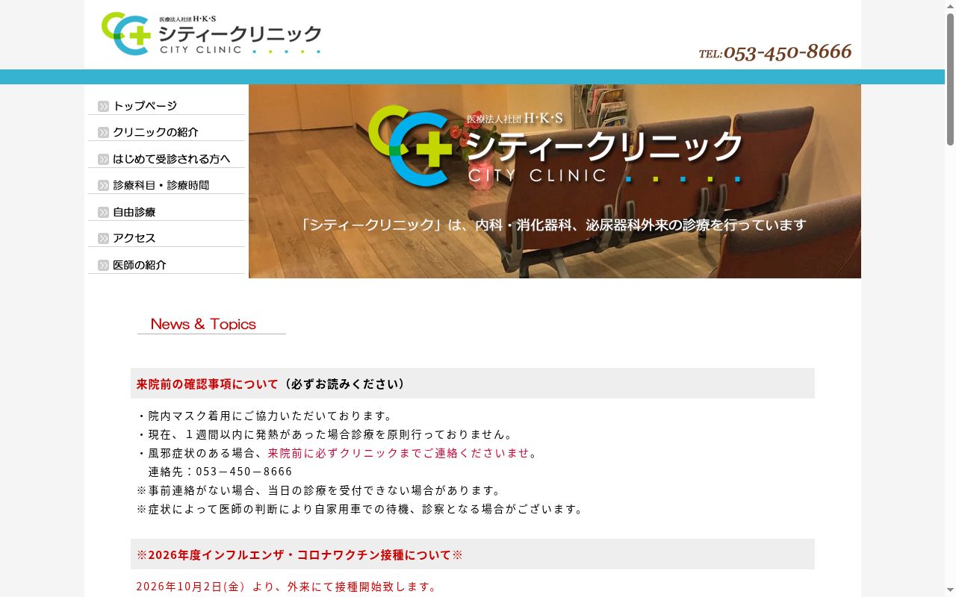The width and height of the screenshot is (956, 597).
Task: Open the アクセス menu item
Action: [x=167, y=238]
